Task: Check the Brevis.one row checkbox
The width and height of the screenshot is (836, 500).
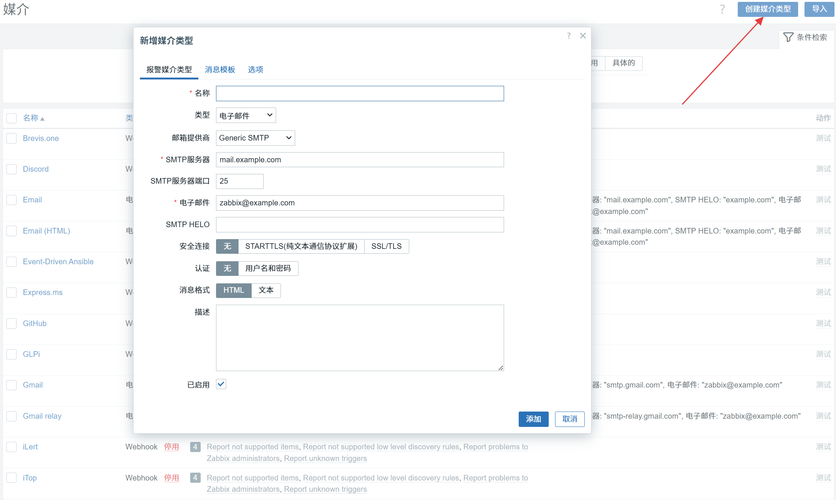Action: (12, 138)
